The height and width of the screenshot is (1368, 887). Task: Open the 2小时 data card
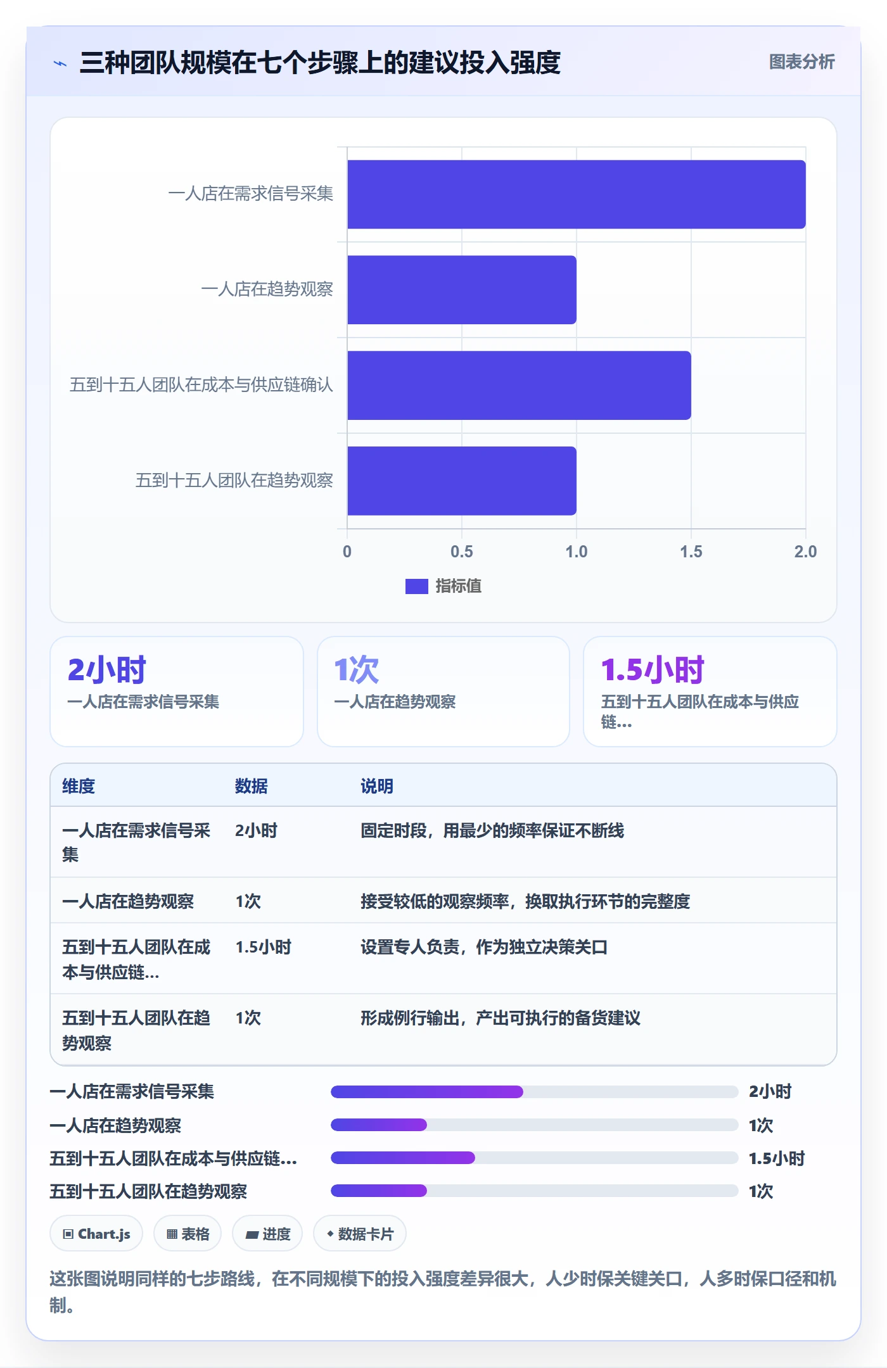pos(177,692)
